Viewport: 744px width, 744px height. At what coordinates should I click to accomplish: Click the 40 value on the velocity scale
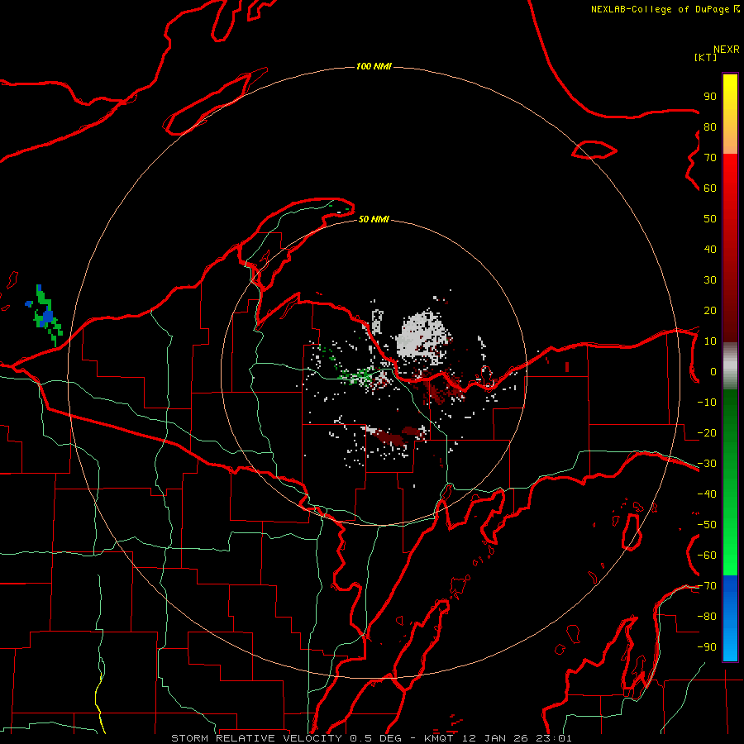710,250
